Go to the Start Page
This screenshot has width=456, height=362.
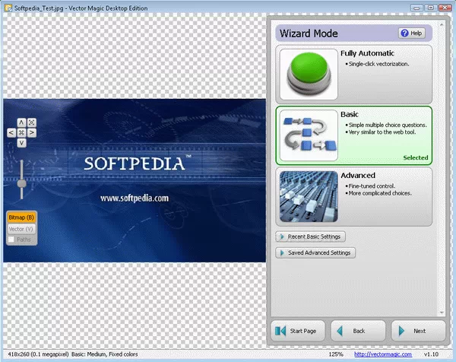[298, 331]
